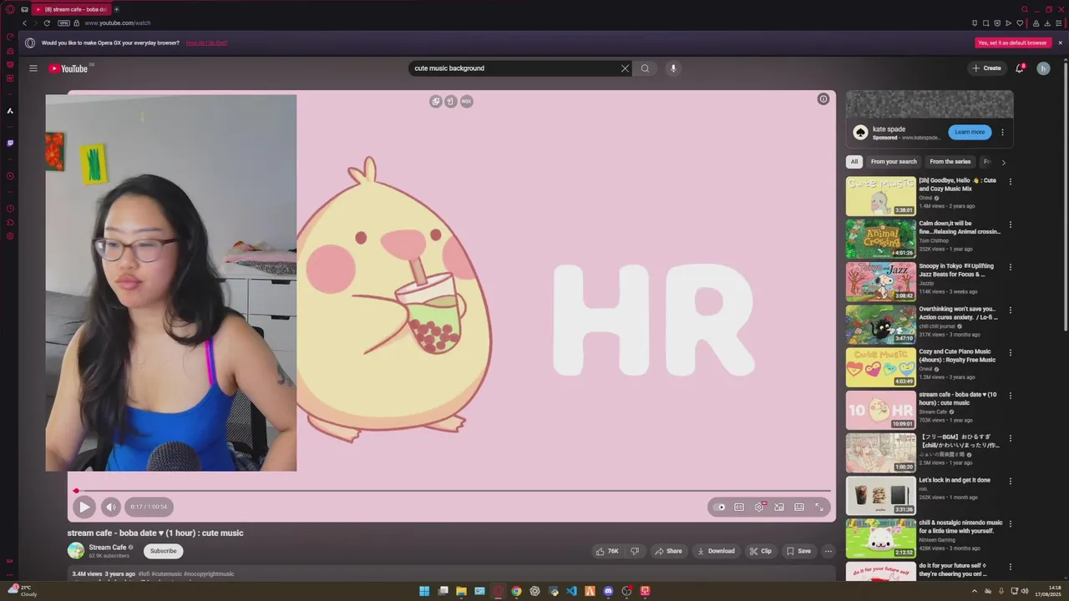Open options for Goodbye, Hello video
Viewport: 1069px width, 601px height.
pos(1010,181)
